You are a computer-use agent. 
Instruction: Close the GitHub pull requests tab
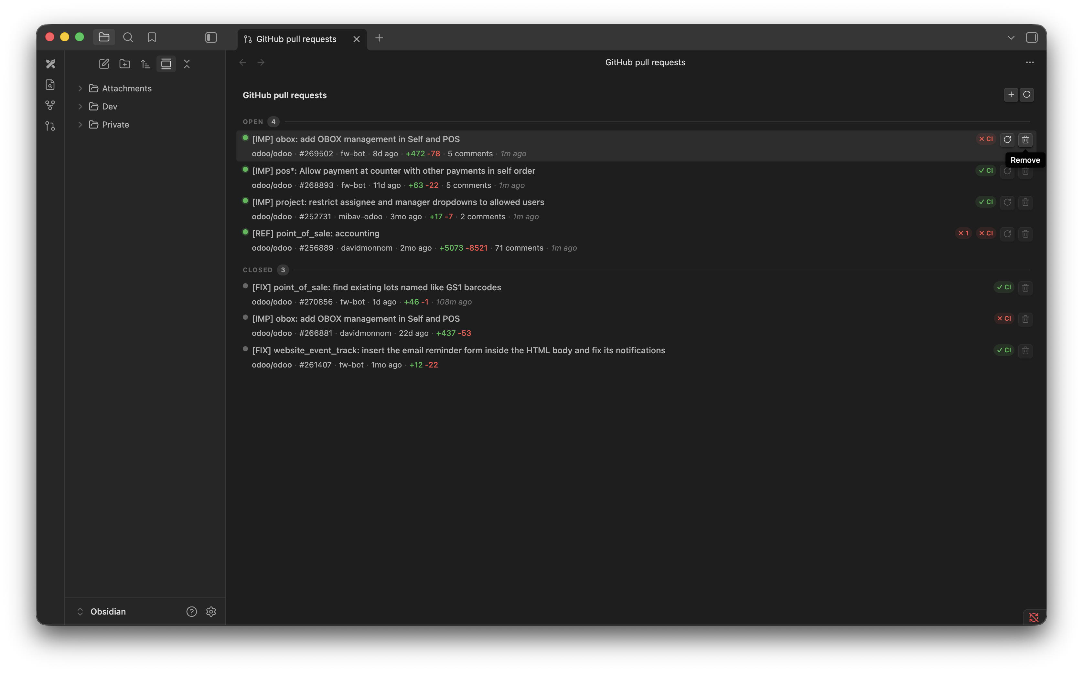pyautogui.click(x=356, y=39)
